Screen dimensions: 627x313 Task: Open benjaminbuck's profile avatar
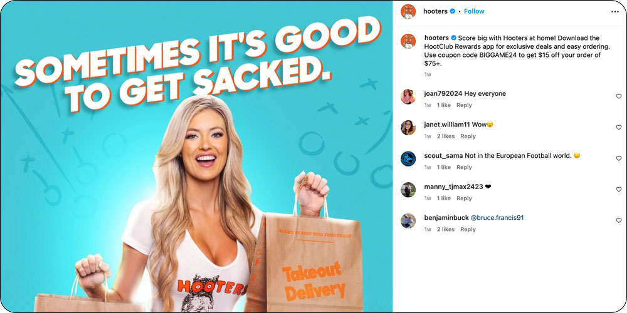[408, 221]
